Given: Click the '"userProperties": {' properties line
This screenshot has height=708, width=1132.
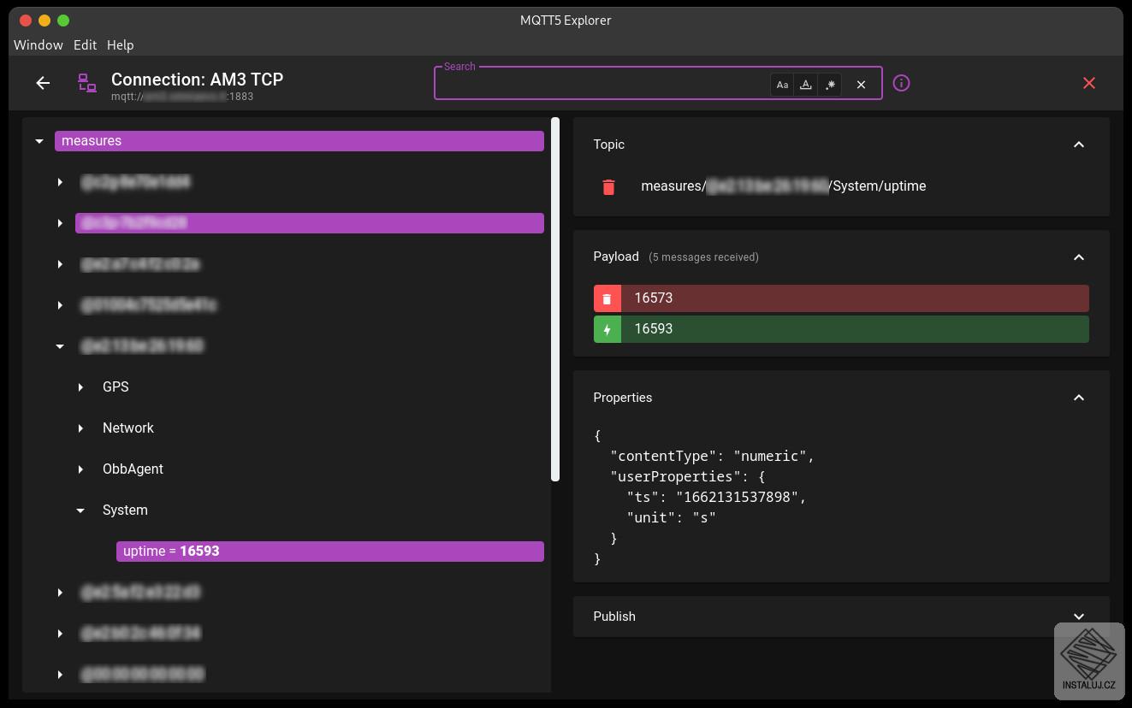Looking at the screenshot, I should [x=688, y=477].
